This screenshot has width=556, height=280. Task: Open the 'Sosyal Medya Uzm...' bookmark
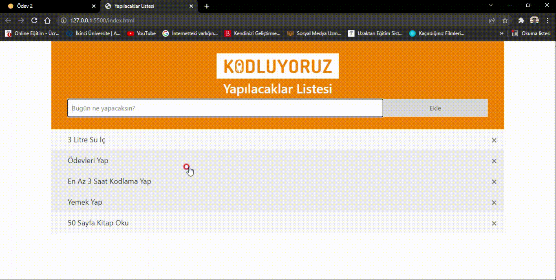314,33
